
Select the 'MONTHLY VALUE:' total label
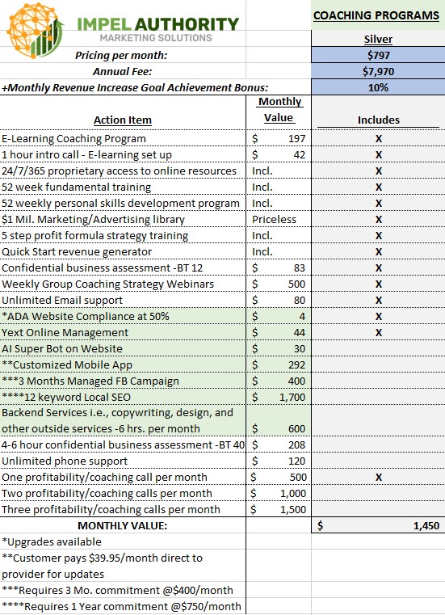click(x=122, y=525)
